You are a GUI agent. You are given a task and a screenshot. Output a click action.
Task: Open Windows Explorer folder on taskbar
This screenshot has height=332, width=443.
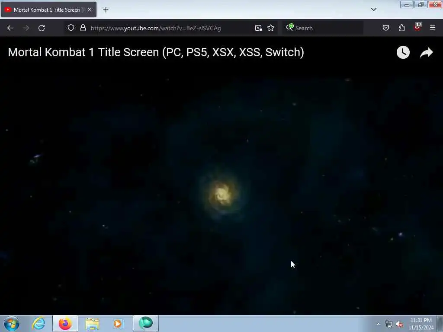92,324
